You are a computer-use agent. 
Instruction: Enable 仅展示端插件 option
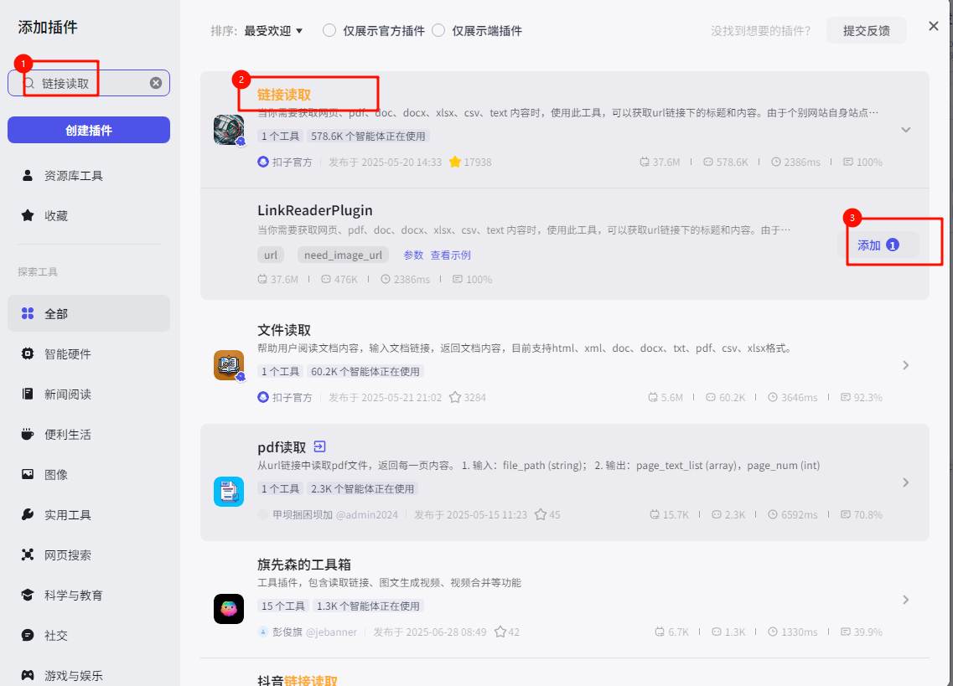438,31
